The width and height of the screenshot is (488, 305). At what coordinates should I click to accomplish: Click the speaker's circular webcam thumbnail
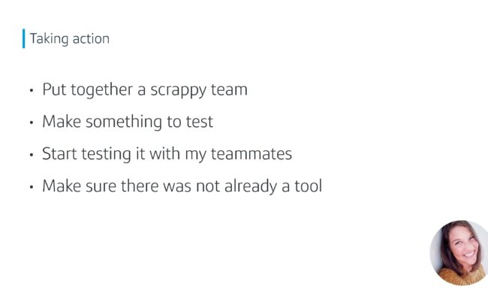459,252
